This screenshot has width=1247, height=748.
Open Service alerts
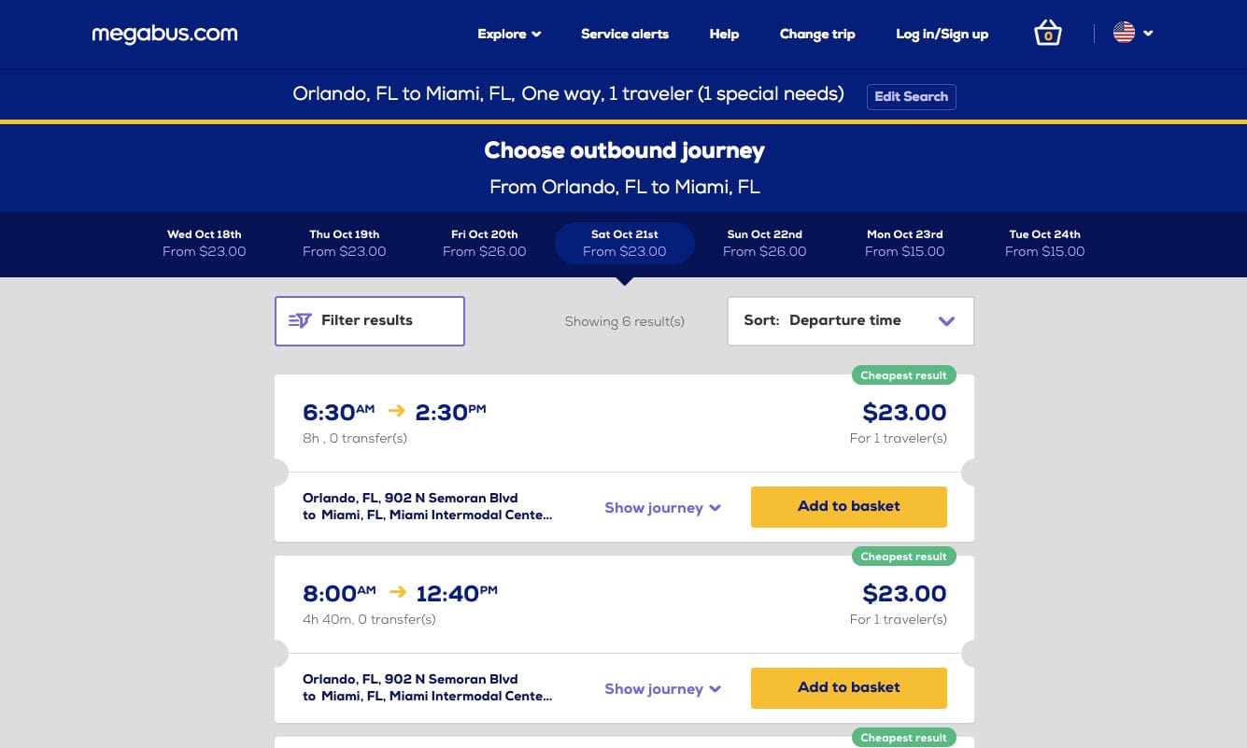(x=624, y=34)
